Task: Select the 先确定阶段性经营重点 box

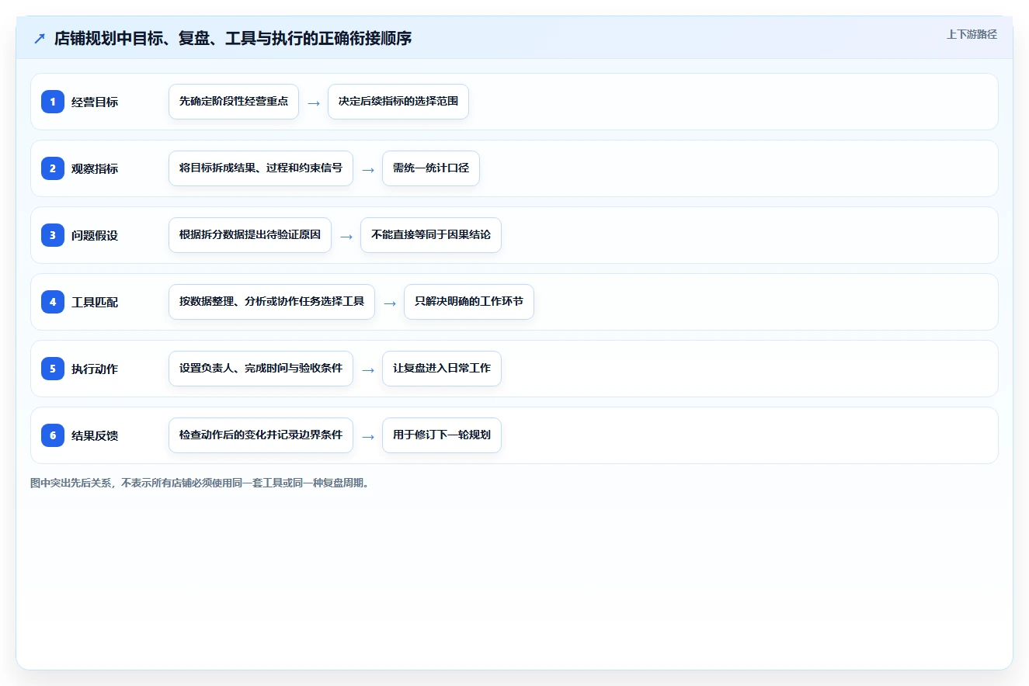Action: coord(234,102)
